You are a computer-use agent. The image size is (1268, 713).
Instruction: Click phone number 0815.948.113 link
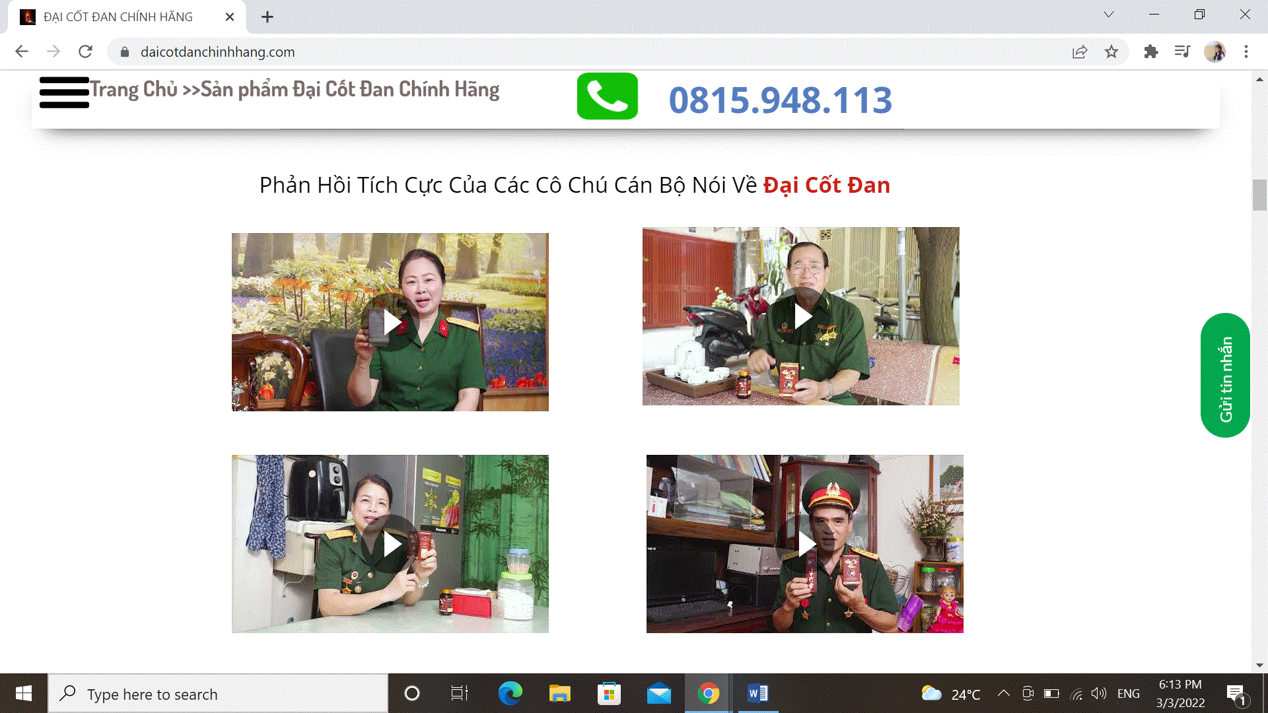click(780, 100)
